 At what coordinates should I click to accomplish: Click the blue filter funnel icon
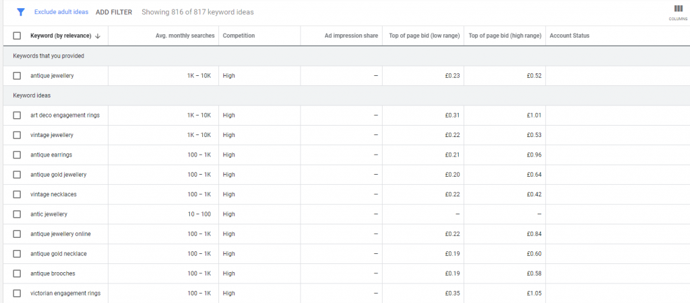tap(20, 12)
